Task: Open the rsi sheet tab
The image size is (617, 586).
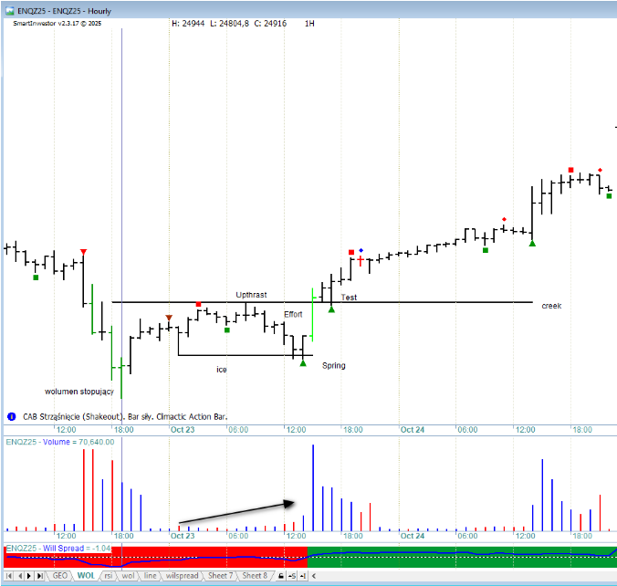Action: [108, 576]
